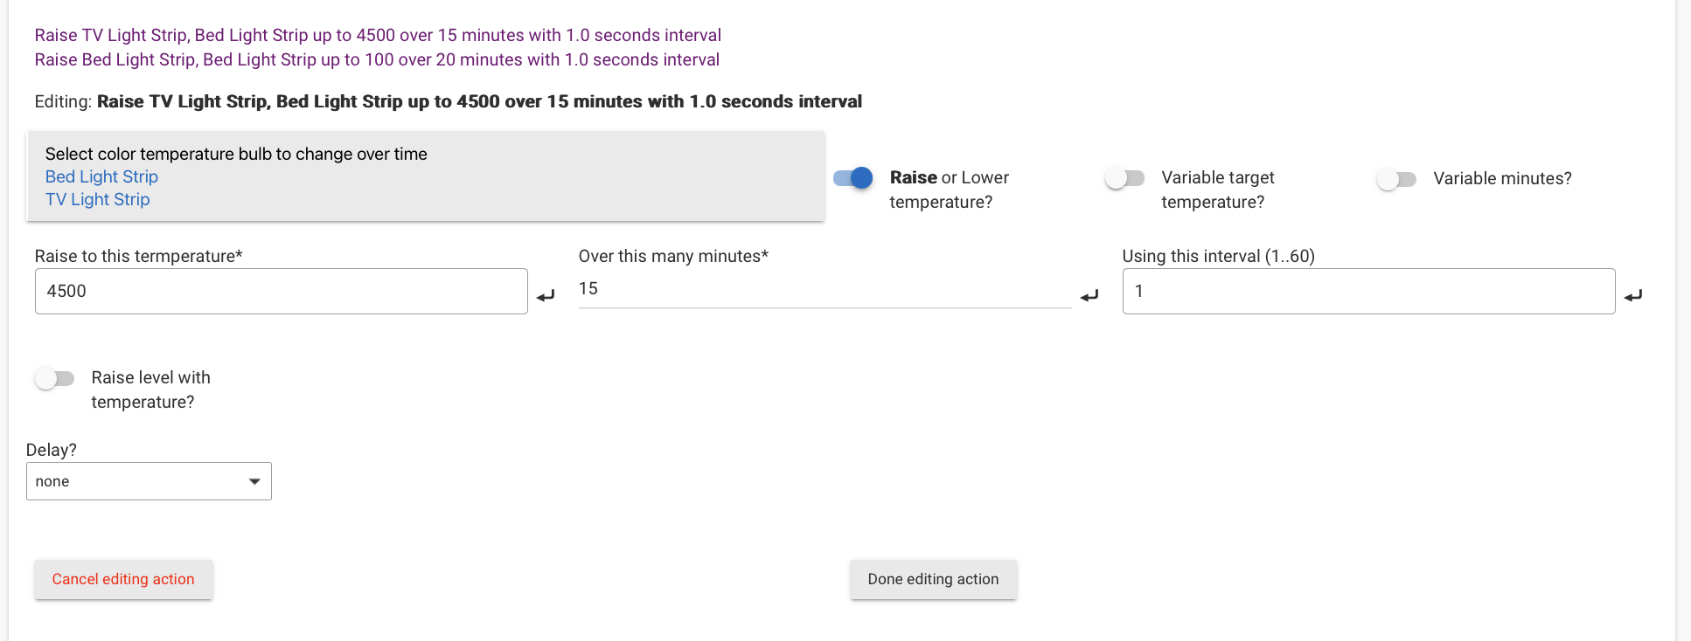The width and height of the screenshot is (1691, 641).
Task: Click Done editing action button
Action: click(933, 579)
